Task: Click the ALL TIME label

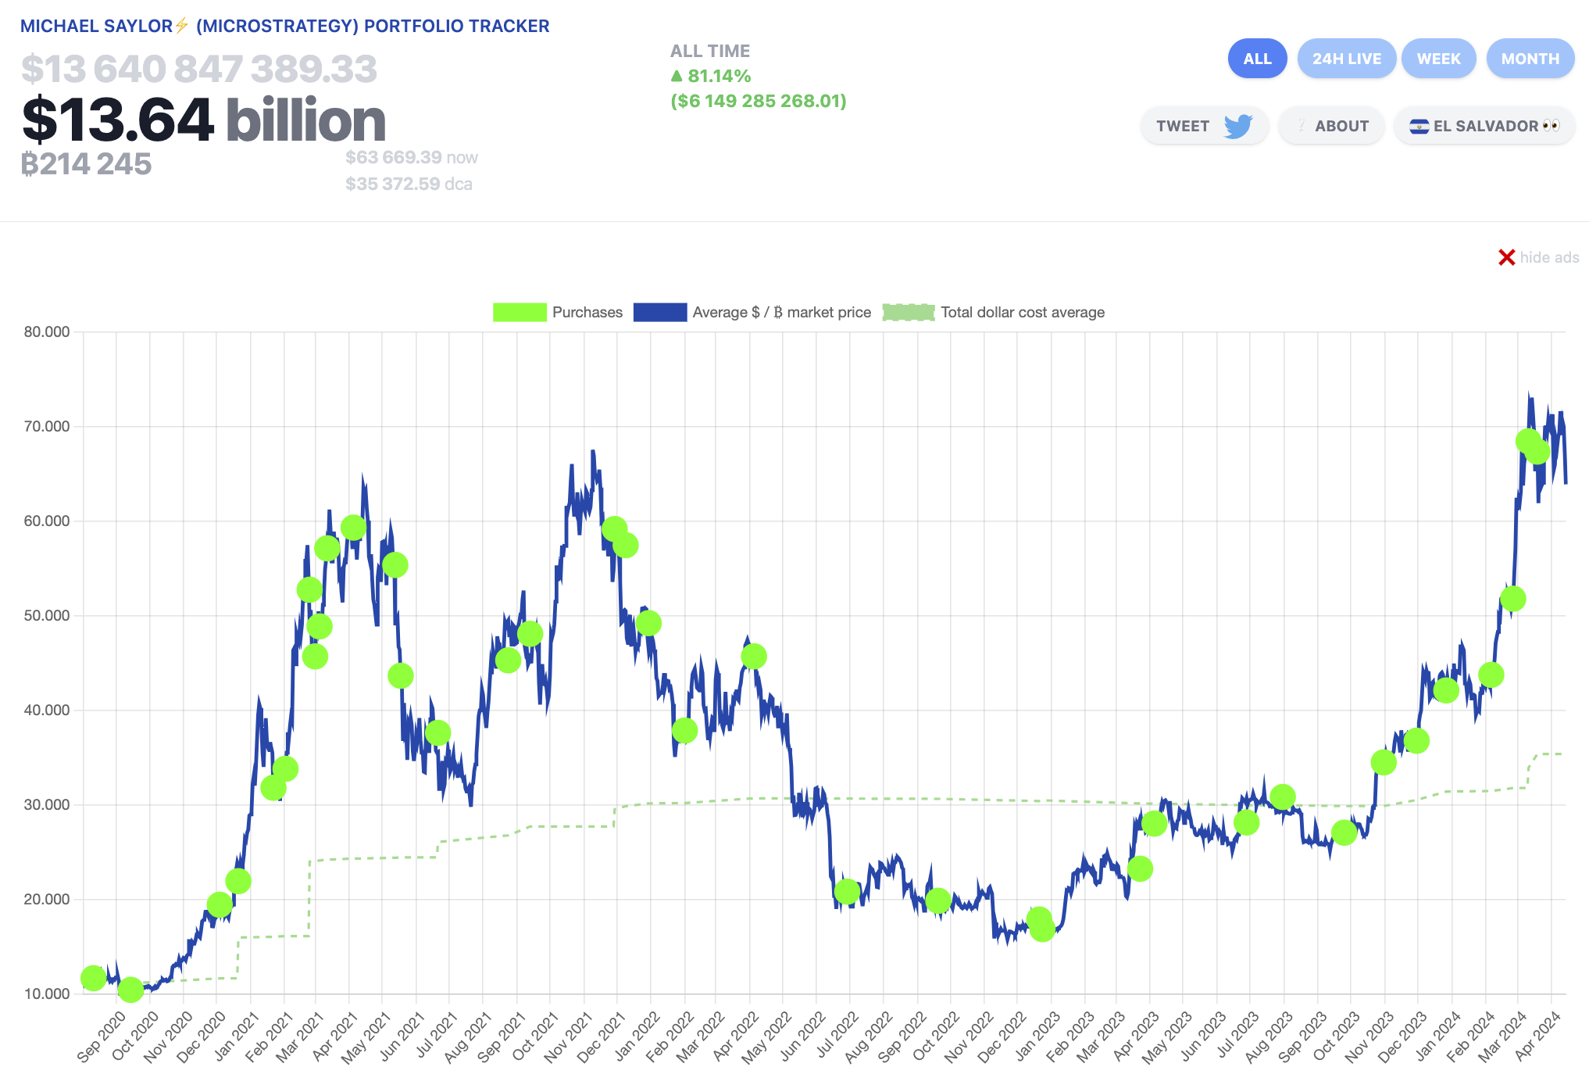Action: tap(709, 51)
